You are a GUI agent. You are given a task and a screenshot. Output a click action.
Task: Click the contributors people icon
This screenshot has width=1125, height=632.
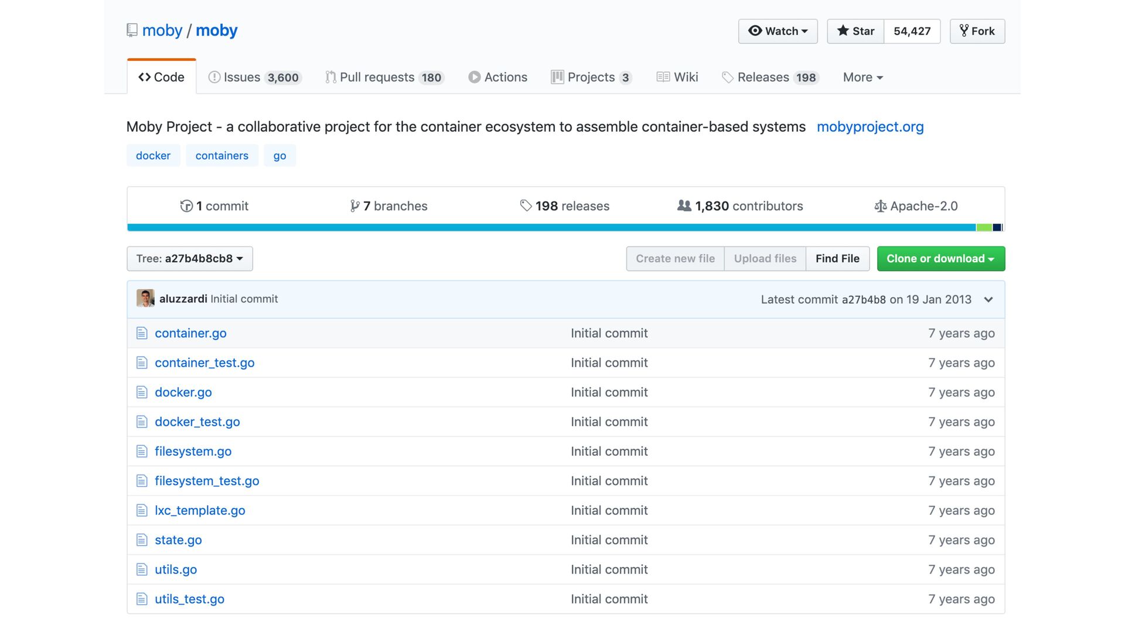pos(684,205)
